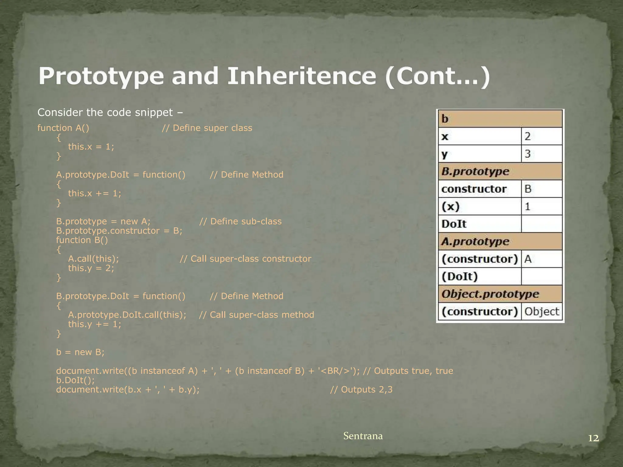Click the '(x)' table cell
Image resolution: width=623 pixels, height=467 pixels.
pos(480,206)
